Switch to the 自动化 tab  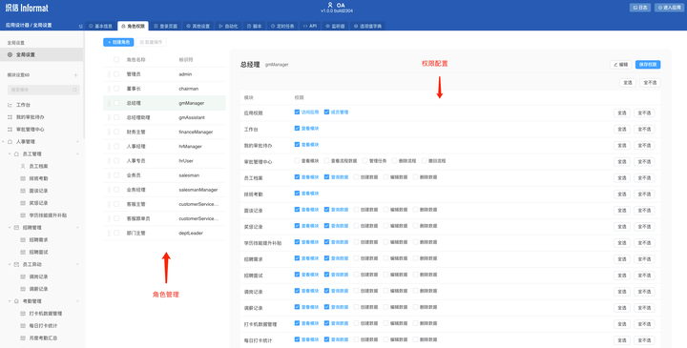tap(228, 27)
